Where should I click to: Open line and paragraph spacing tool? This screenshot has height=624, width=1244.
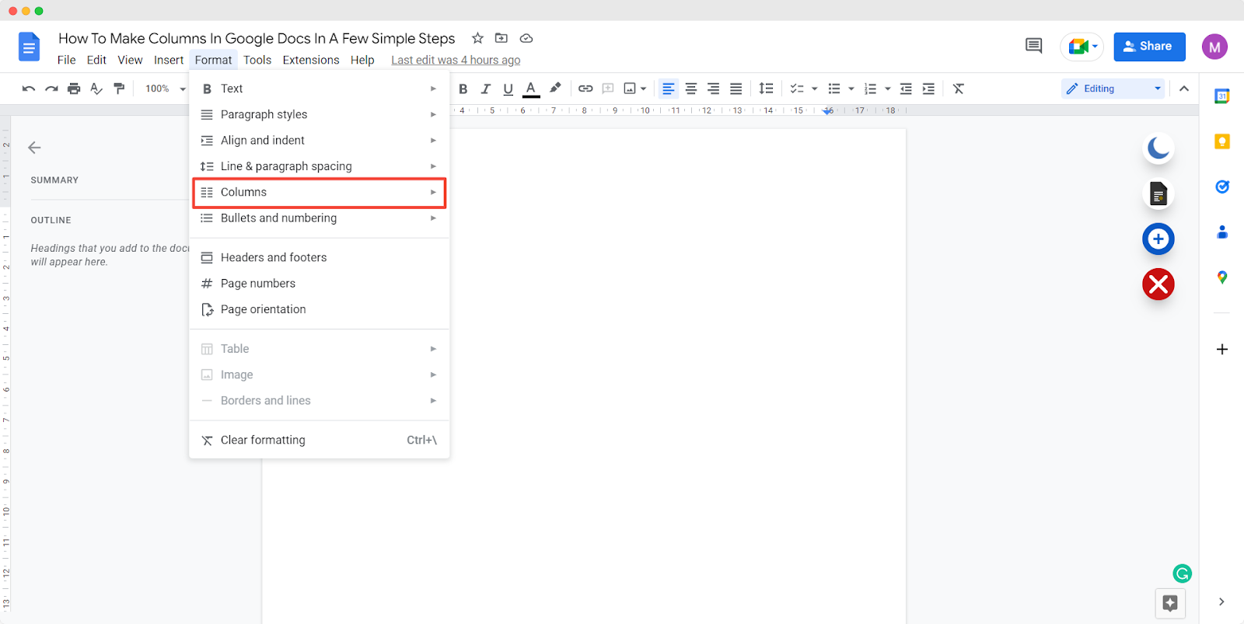[766, 89]
